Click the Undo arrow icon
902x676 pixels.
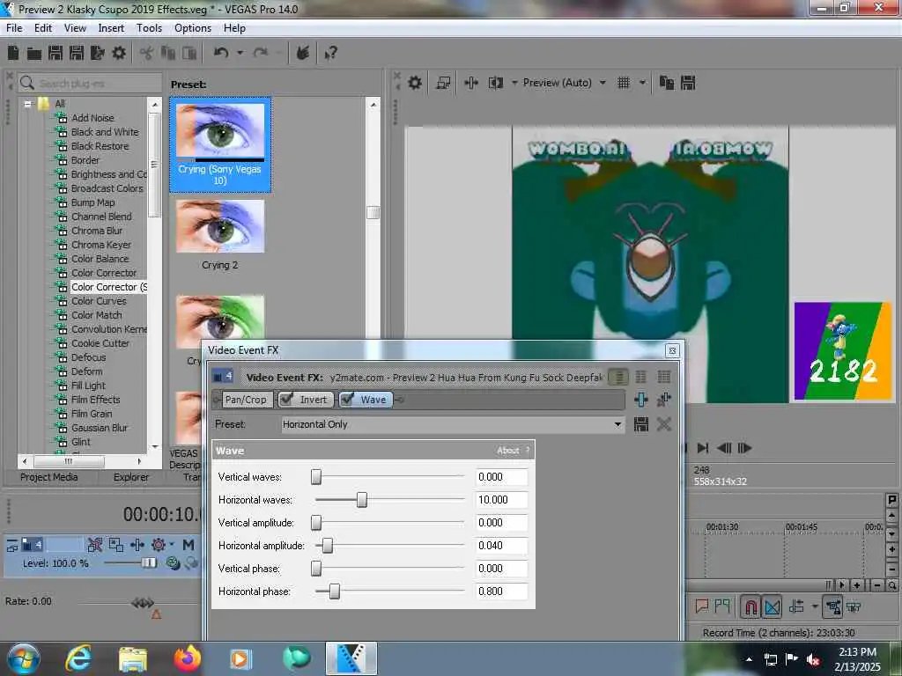(x=221, y=53)
